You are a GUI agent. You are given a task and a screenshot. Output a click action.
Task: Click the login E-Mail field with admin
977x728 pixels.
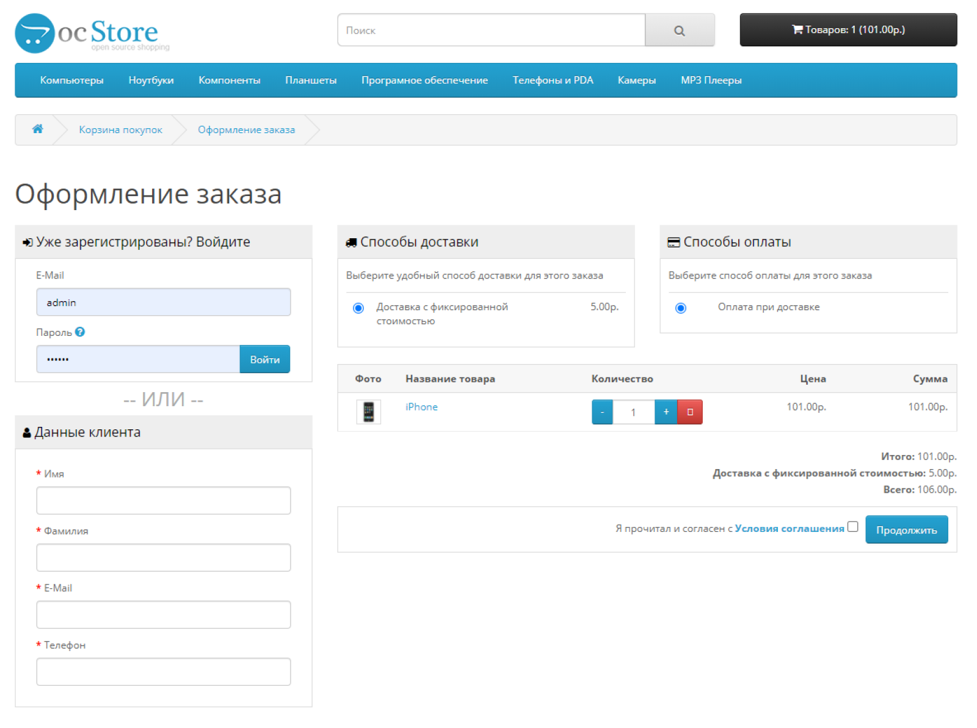pos(164,302)
